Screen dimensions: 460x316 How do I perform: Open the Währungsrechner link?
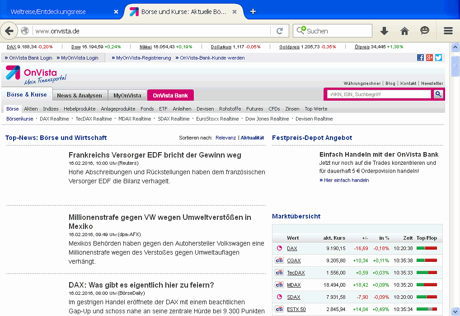coord(362,83)
